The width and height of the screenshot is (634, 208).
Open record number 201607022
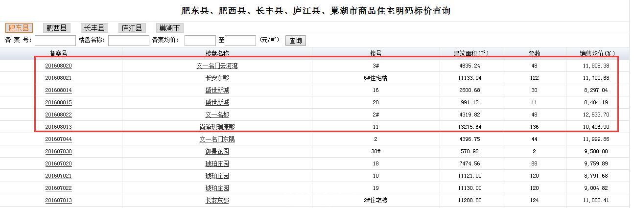click(58, 188)
